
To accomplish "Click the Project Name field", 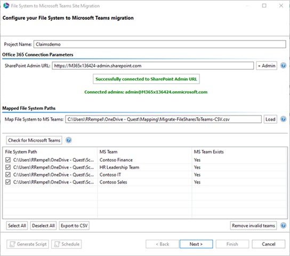I will pyautogui.click(x=159, y=44).
